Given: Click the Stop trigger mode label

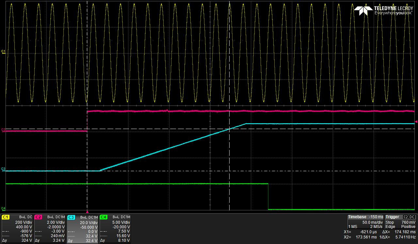Looking at the screenshot, I should tap(390, 222).
